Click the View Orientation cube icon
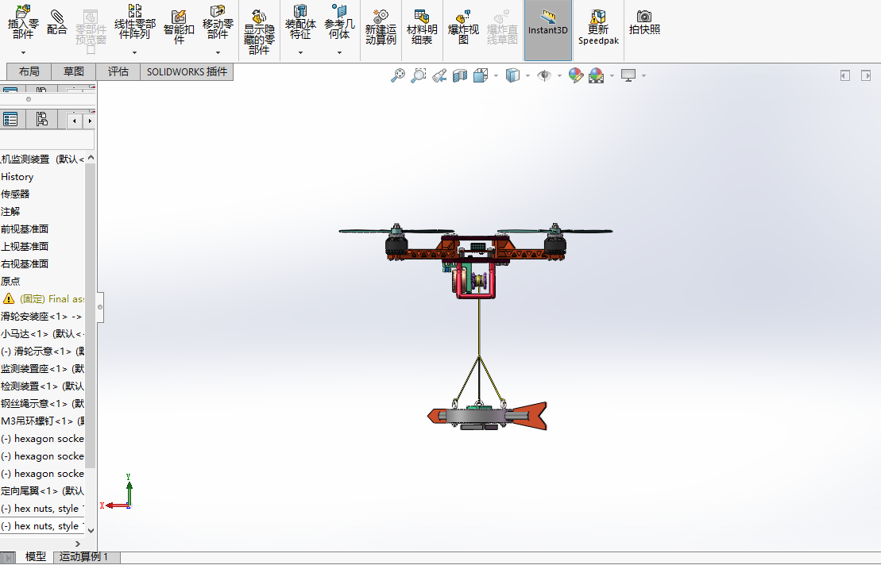The image size is (881, 565). coord(481,75)
